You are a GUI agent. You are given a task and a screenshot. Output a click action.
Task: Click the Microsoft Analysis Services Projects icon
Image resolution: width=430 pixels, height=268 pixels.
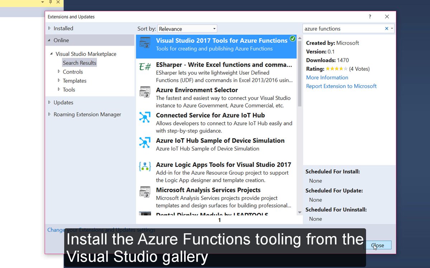(145, 192)
